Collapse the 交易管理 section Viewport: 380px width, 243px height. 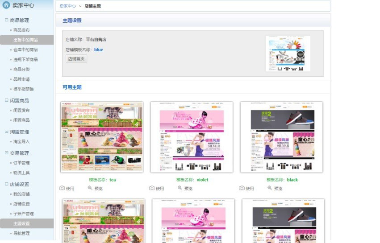[x=7, y=153]
